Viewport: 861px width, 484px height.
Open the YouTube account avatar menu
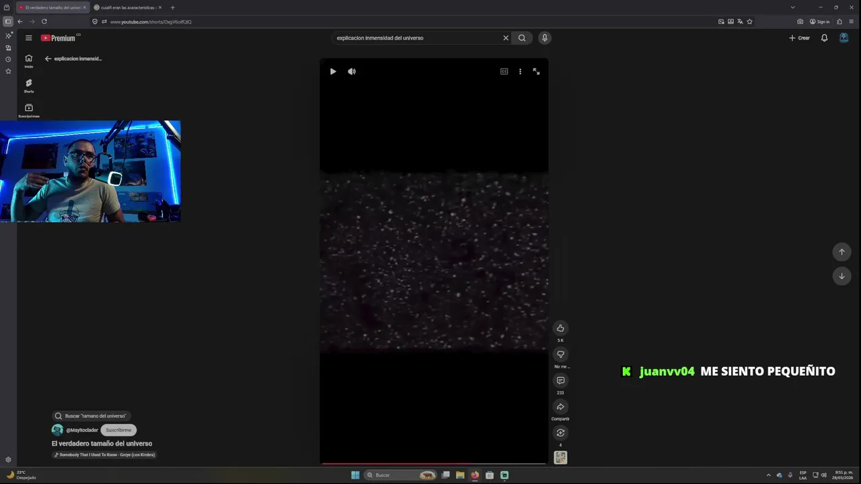844,38
